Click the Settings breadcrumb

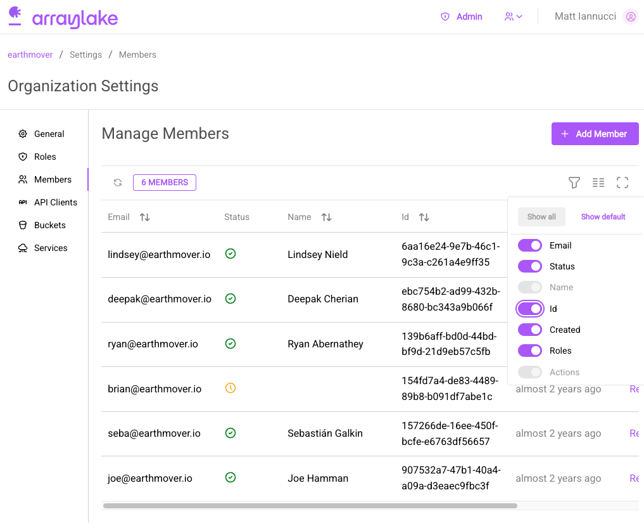[x=85, y=55]
